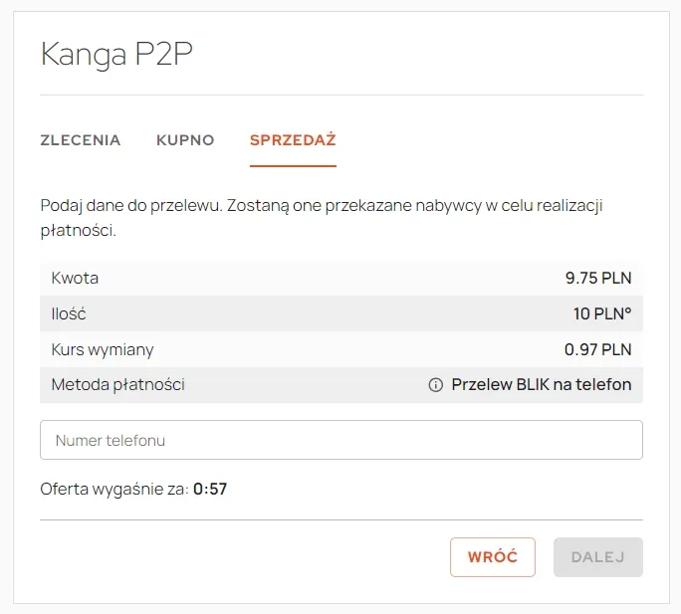
Task: Click the Podaj dane do przelewu instruction text
Action: (322, 218)
